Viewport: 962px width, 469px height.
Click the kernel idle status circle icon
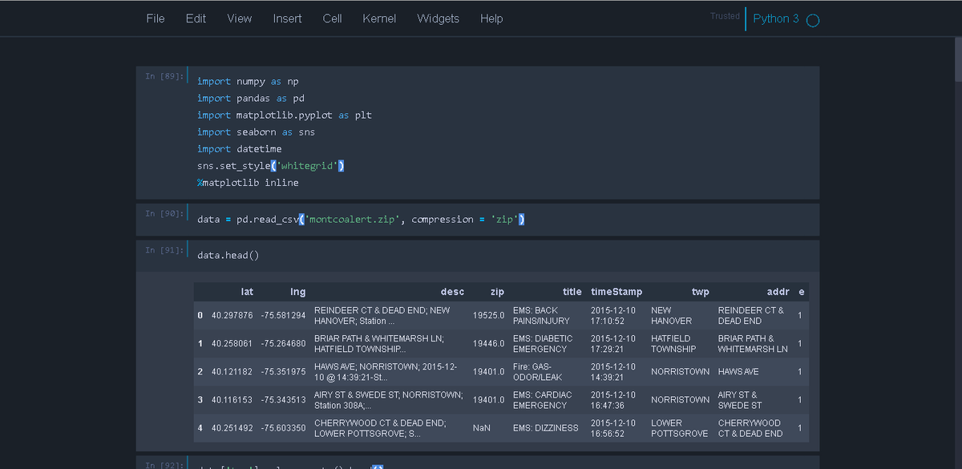[x=812, y=20]
